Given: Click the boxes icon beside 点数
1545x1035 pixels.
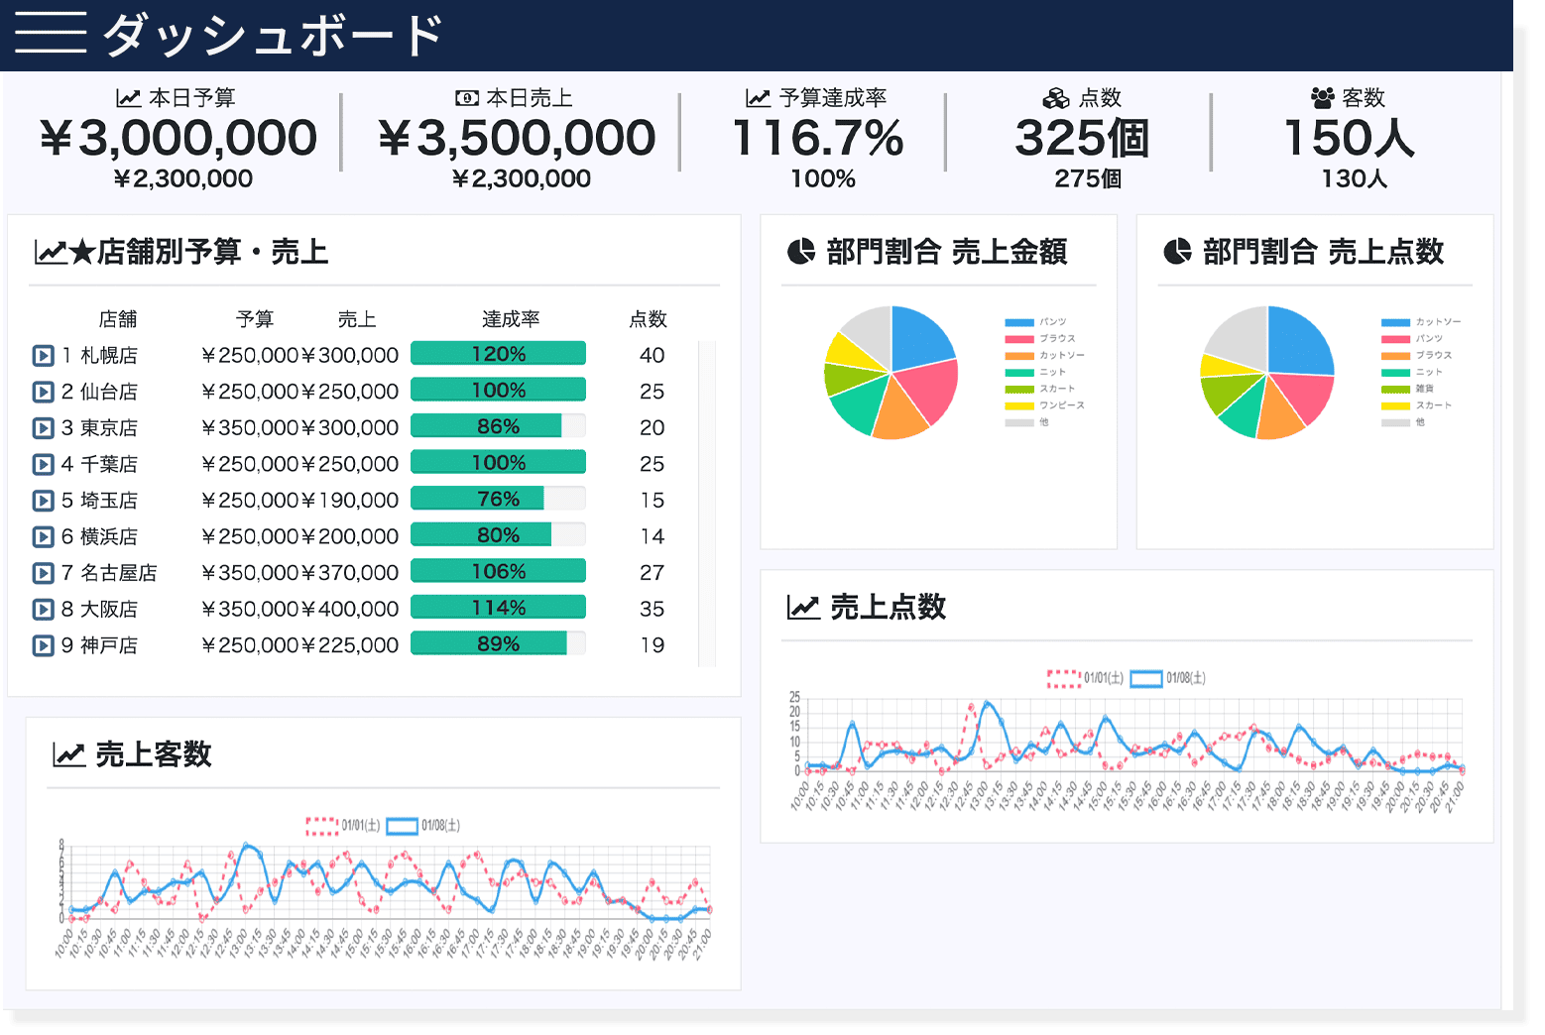Looking at the screenshot, I should tap(1056, 98).
